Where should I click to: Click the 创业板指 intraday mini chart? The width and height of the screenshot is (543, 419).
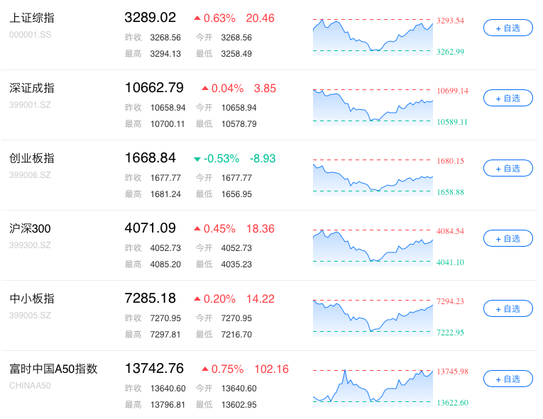pos(373,177)
